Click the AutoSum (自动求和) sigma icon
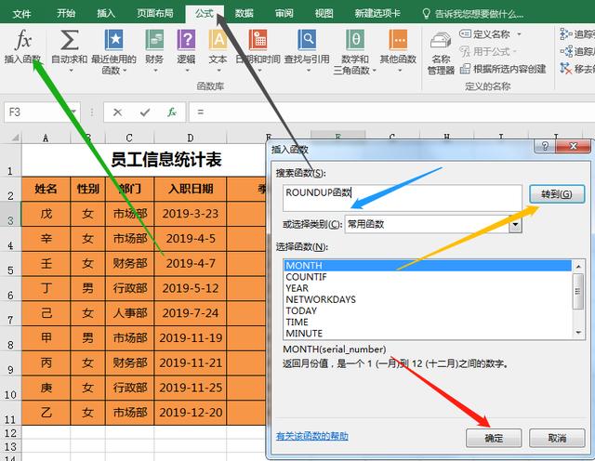595x461 pixels. coord(70,40)
